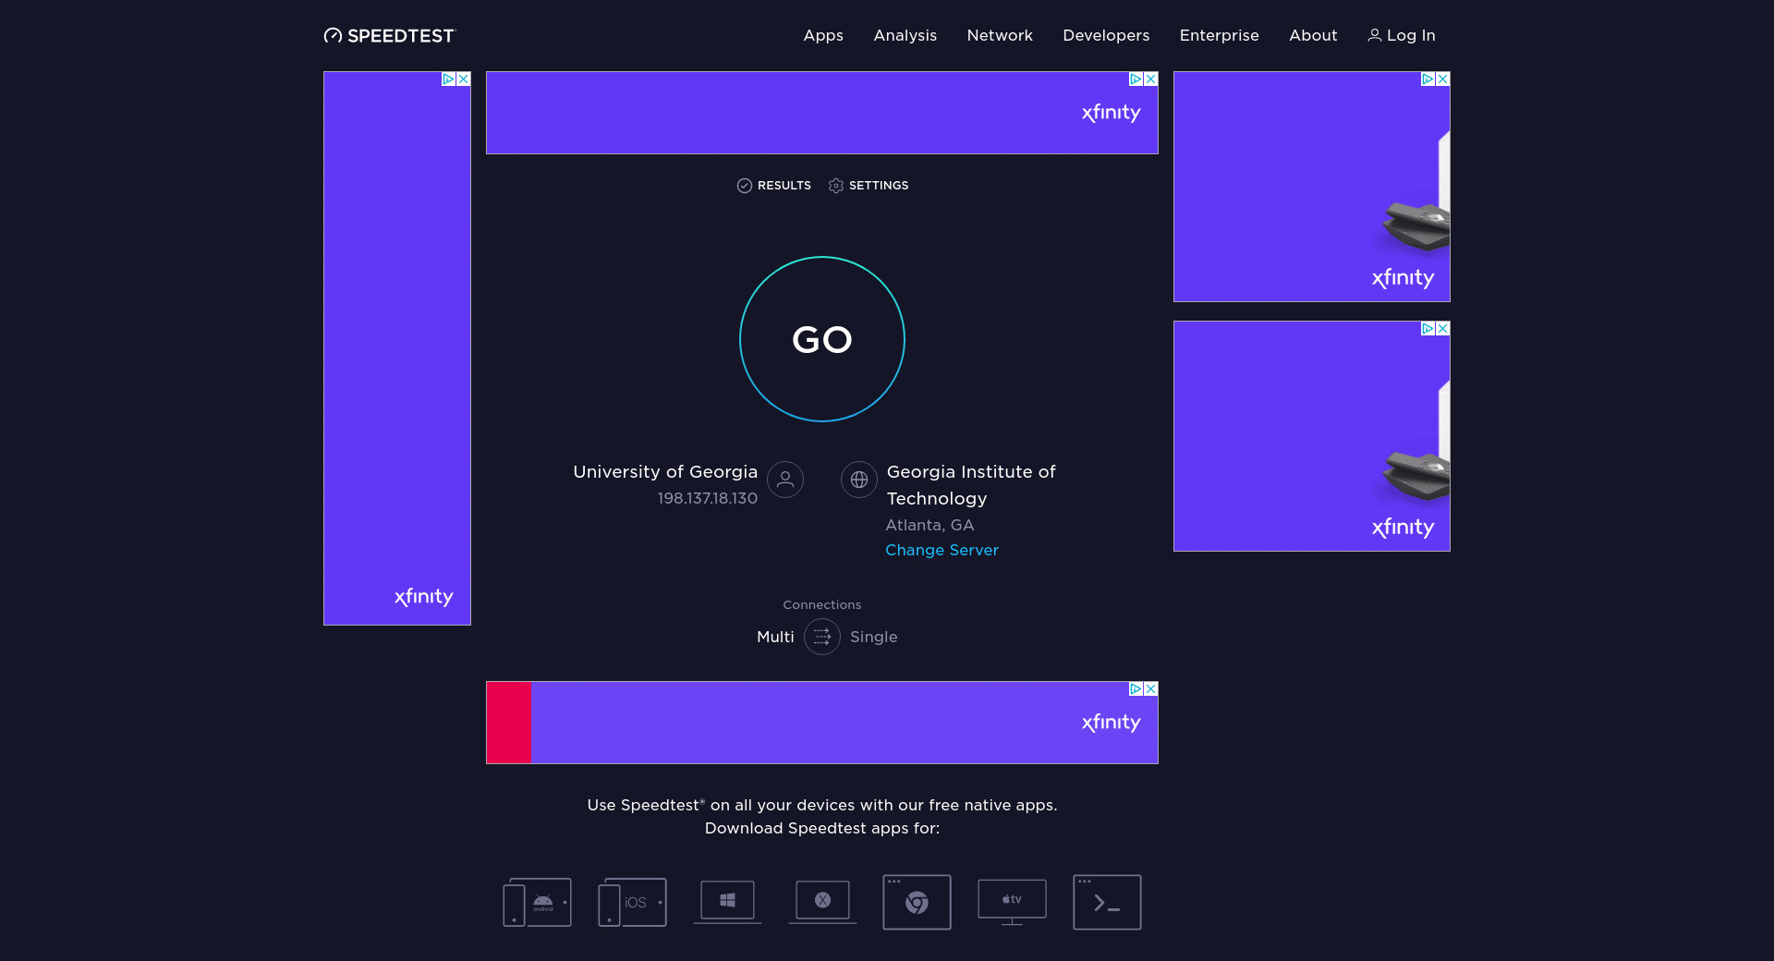Click Log In in the header
Viewport: 1774px width, 961px height.
[1402, 35]
